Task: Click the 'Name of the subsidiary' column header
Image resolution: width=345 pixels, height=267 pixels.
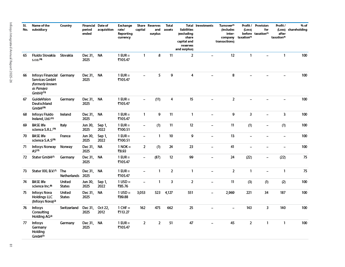Action: (41, 28)
